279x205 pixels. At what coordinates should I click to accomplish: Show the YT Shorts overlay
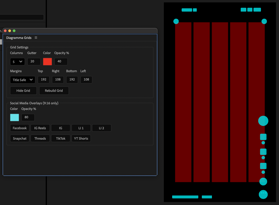81,138
